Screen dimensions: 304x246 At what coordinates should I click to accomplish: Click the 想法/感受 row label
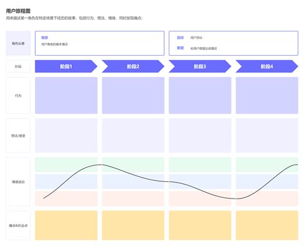click(x=18, y=136)
